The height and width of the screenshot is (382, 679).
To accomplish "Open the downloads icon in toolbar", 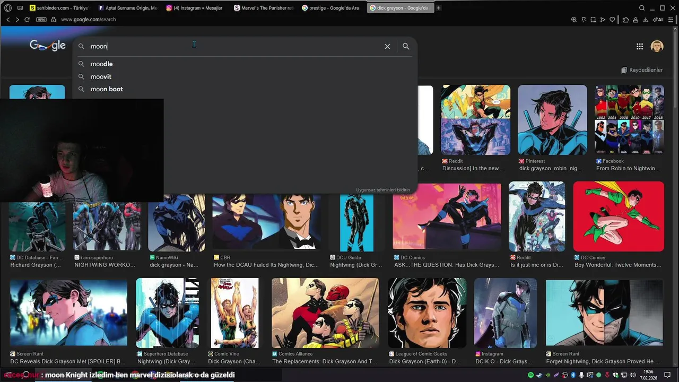I will [645, 20].
